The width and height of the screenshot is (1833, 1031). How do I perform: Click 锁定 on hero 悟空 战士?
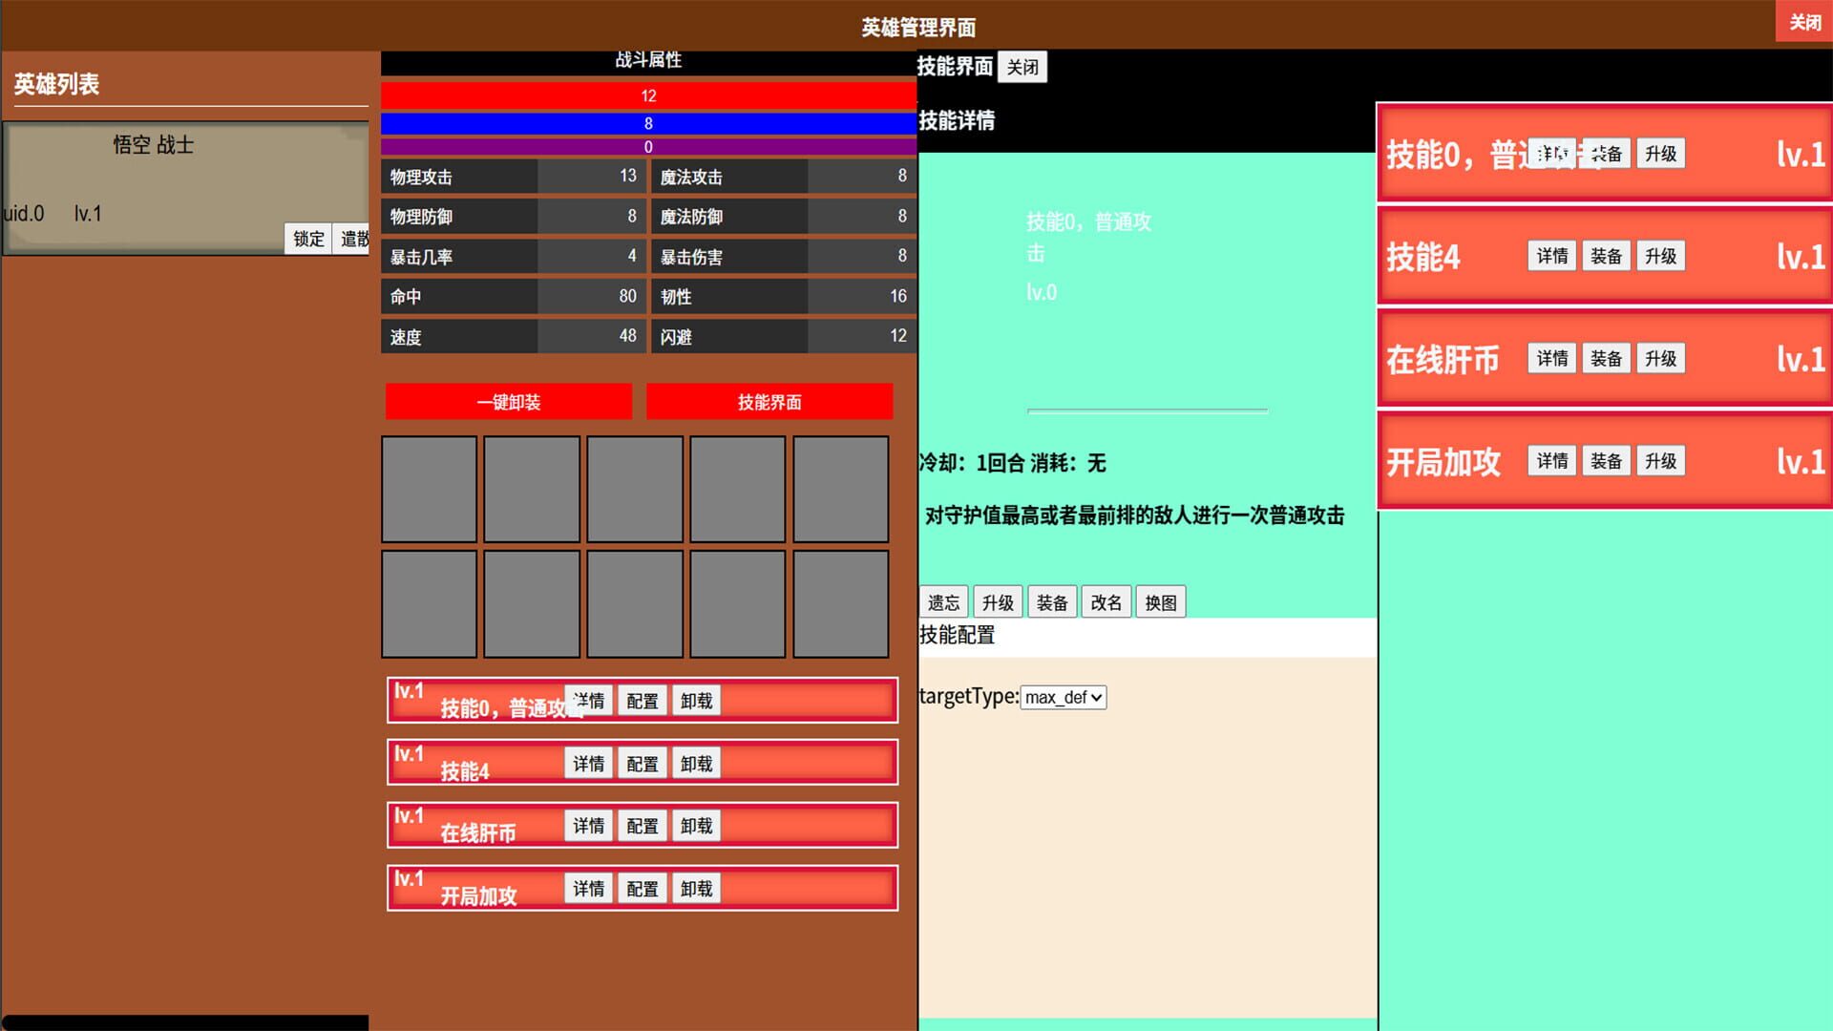coord(306,239)
